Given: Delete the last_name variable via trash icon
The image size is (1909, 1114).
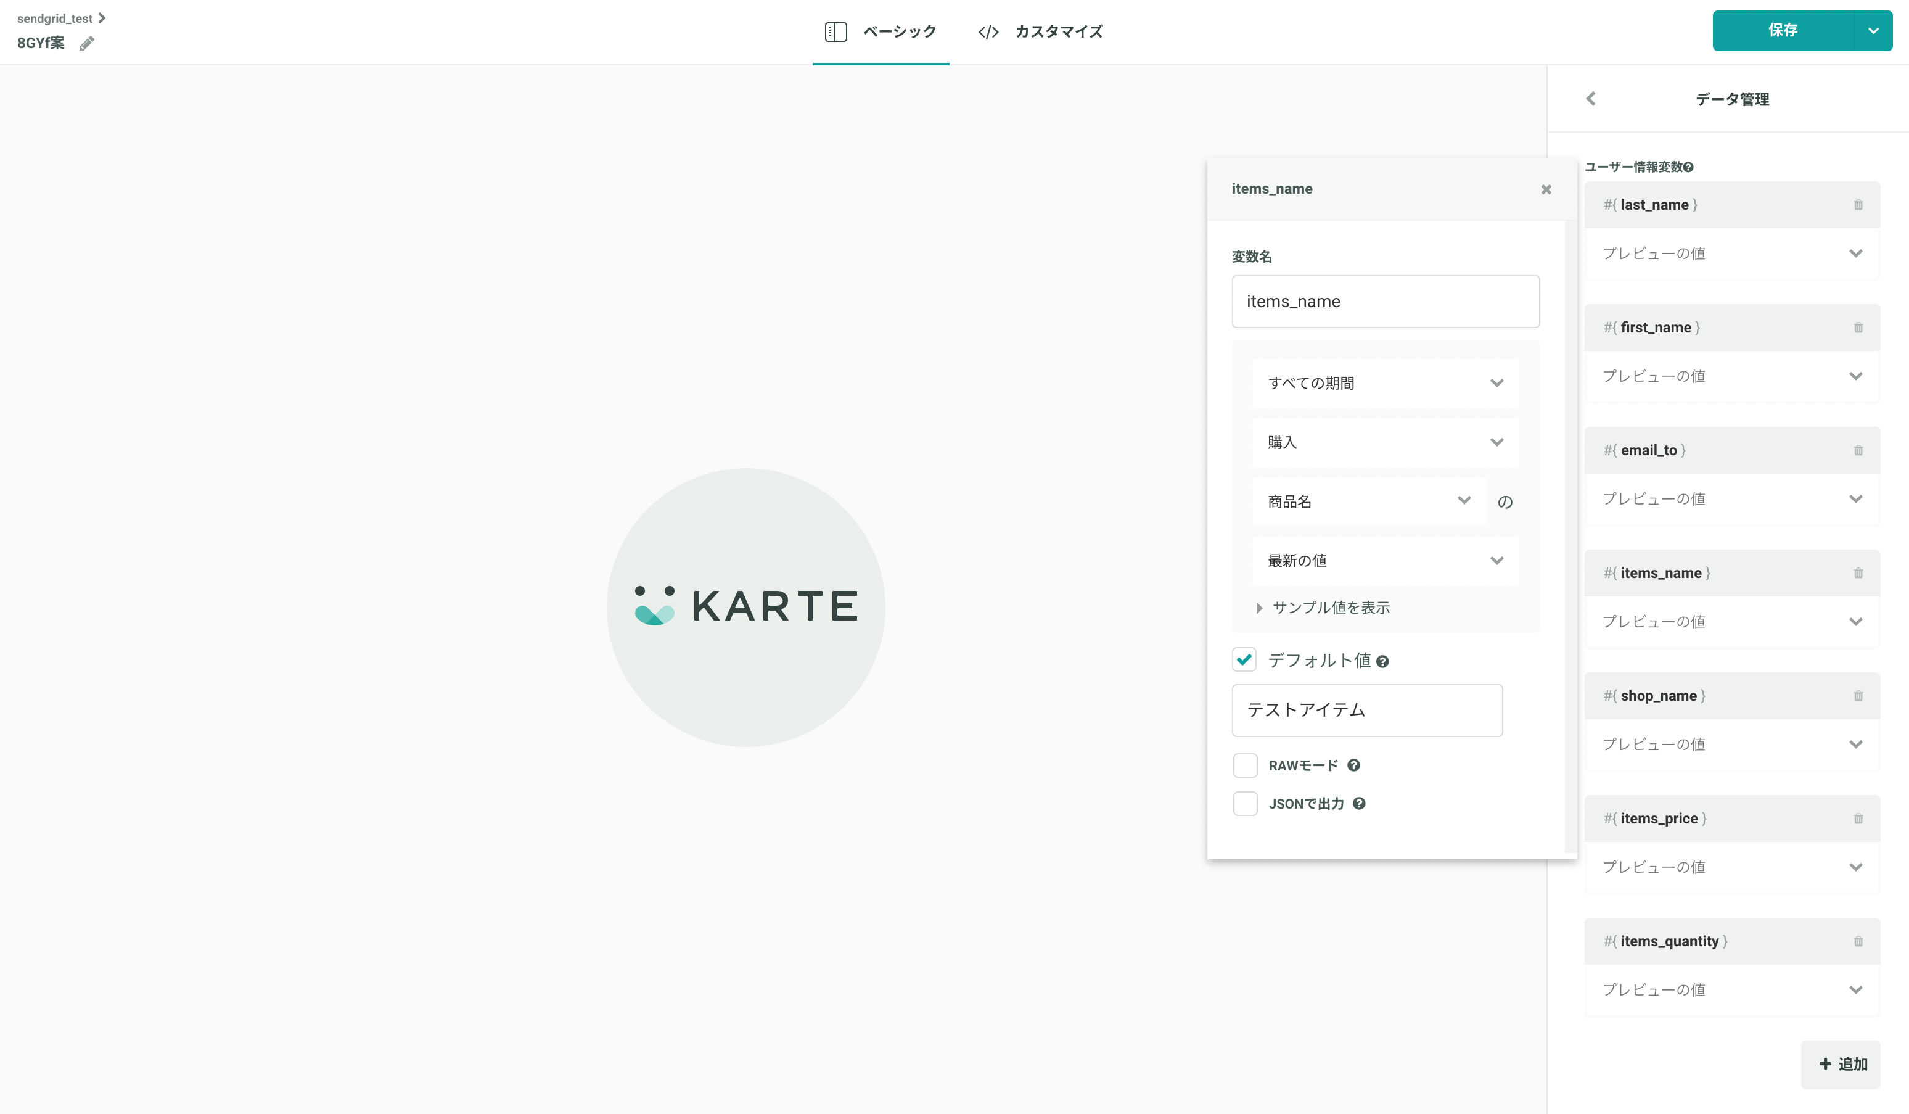Looking at the screenshot, I should [1858, 205].
